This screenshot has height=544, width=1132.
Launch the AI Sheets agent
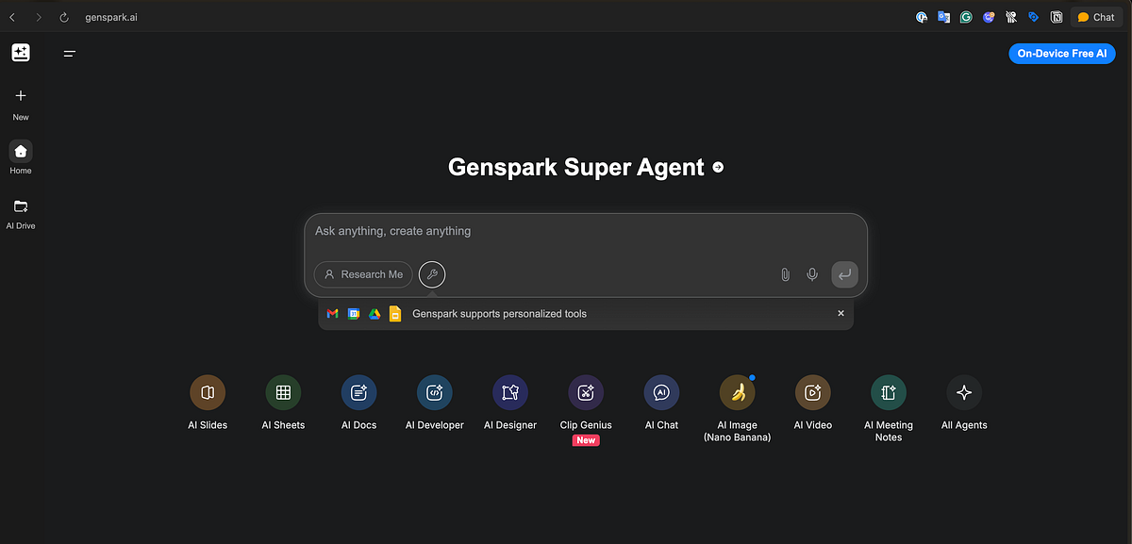tap(283, 392)
